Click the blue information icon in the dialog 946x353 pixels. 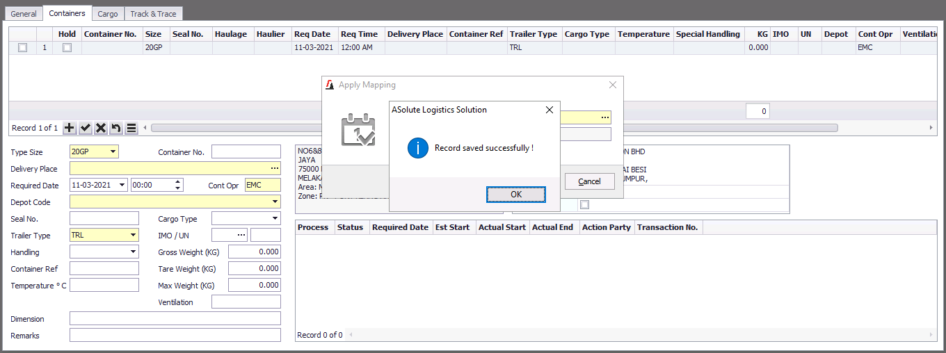coord(417,148)
